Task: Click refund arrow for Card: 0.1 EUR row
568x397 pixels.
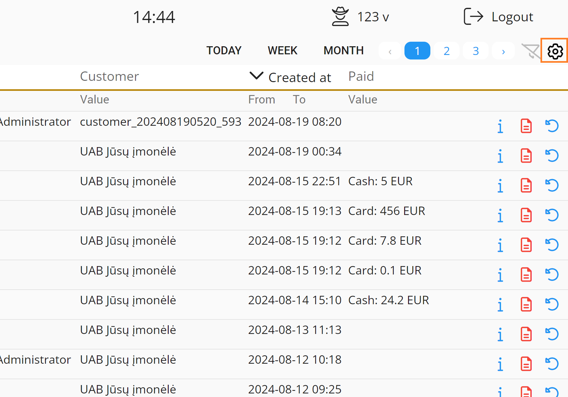Action: coord(552,275)
